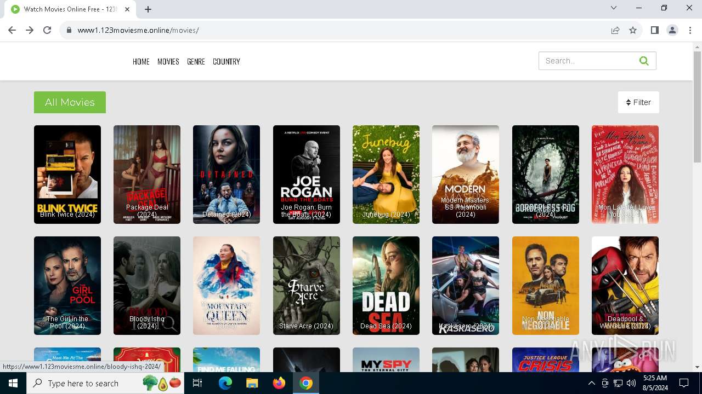Open Borderless Fog (2024) poster

pos(546,175)
